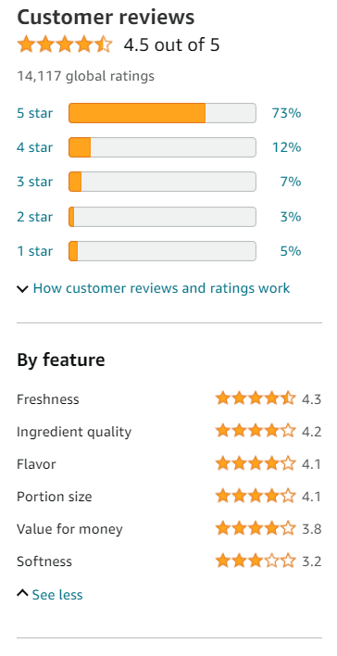
Task: Filter by 2 star reviews
Action: pyautogui.click(x=34, y=217)
